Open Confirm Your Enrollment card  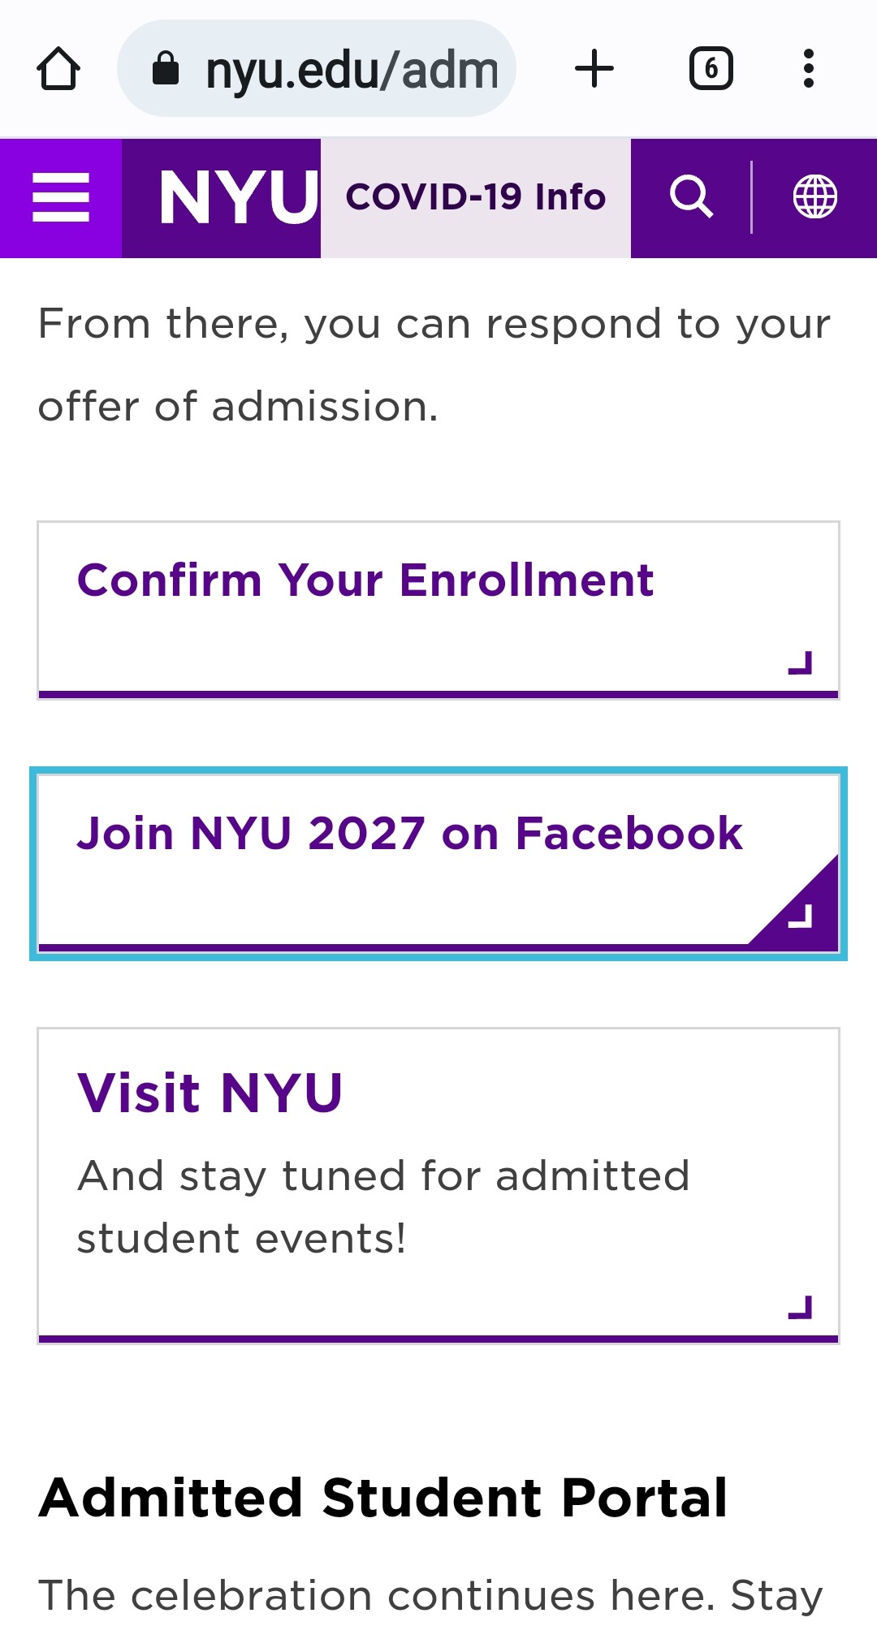point(365,581)
